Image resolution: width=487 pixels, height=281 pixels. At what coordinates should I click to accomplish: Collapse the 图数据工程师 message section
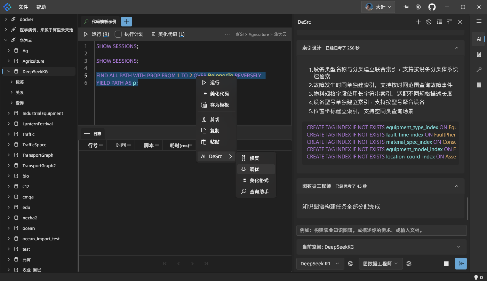[457, 186]
